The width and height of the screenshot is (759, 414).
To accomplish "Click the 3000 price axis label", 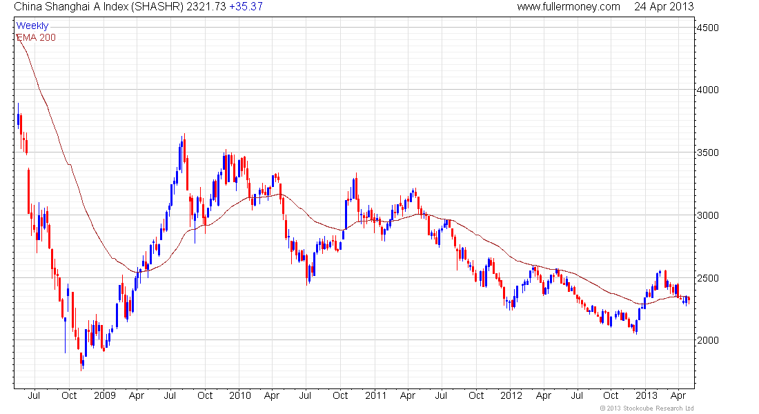I will click(707, 215).
